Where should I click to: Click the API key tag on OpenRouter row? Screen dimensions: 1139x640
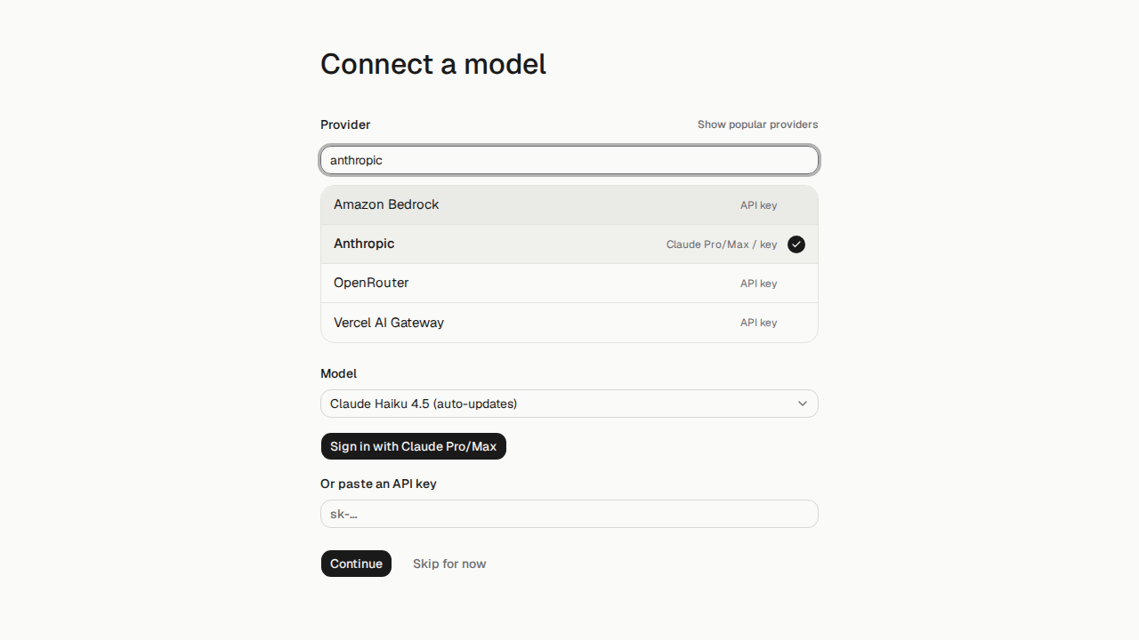pyautogui.click(x=758, y=284)
